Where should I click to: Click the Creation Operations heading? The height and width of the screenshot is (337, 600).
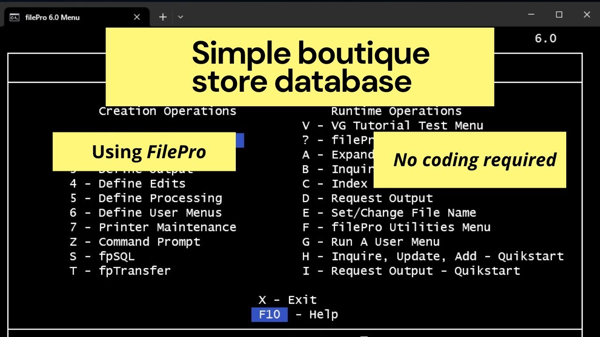pyautogui.click(x=167, y=111)
